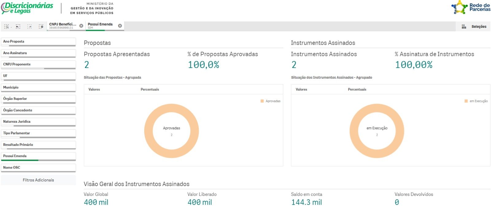Switch to Percentuais tab in Propostas chart
This screenshot has height=206, width=491.
150,89
